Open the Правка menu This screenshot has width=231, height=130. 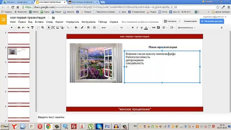(22, 22)
